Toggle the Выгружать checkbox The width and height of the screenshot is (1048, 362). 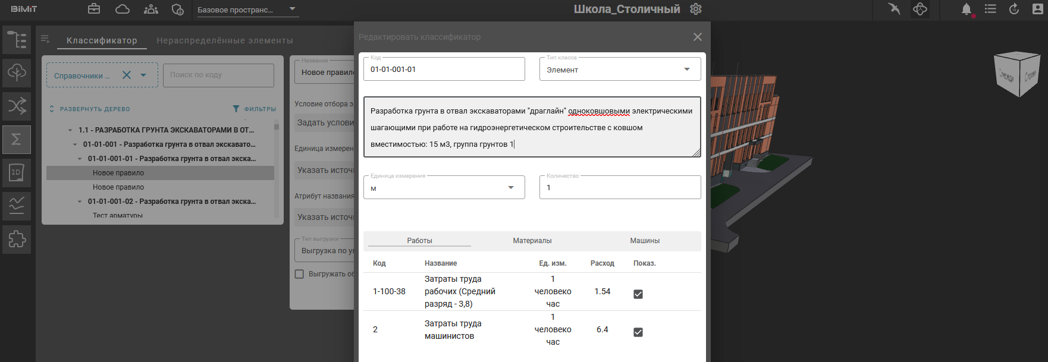300,274
